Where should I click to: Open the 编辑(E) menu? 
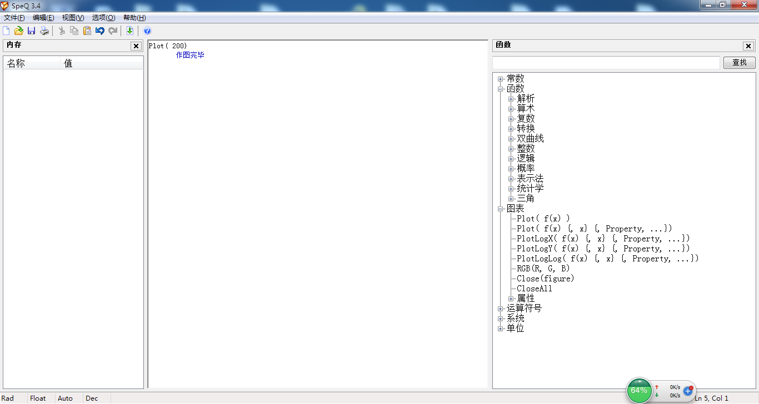coord(43,18)
